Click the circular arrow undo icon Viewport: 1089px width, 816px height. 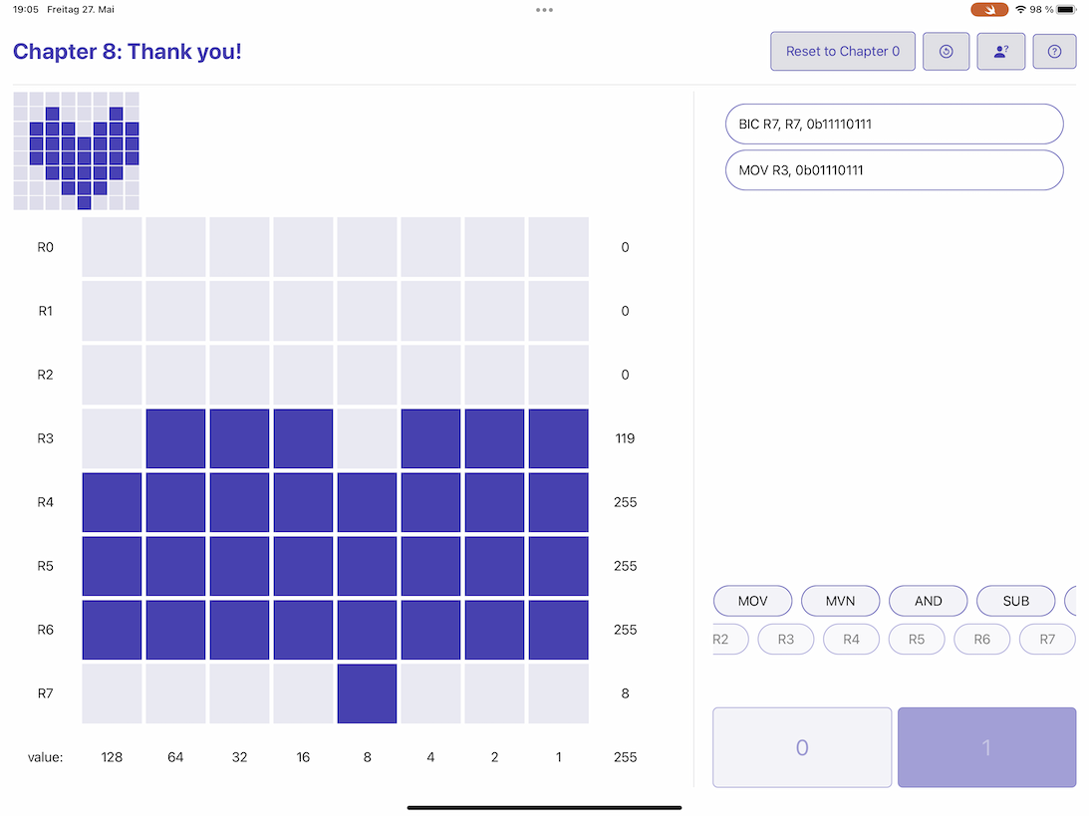947,52
